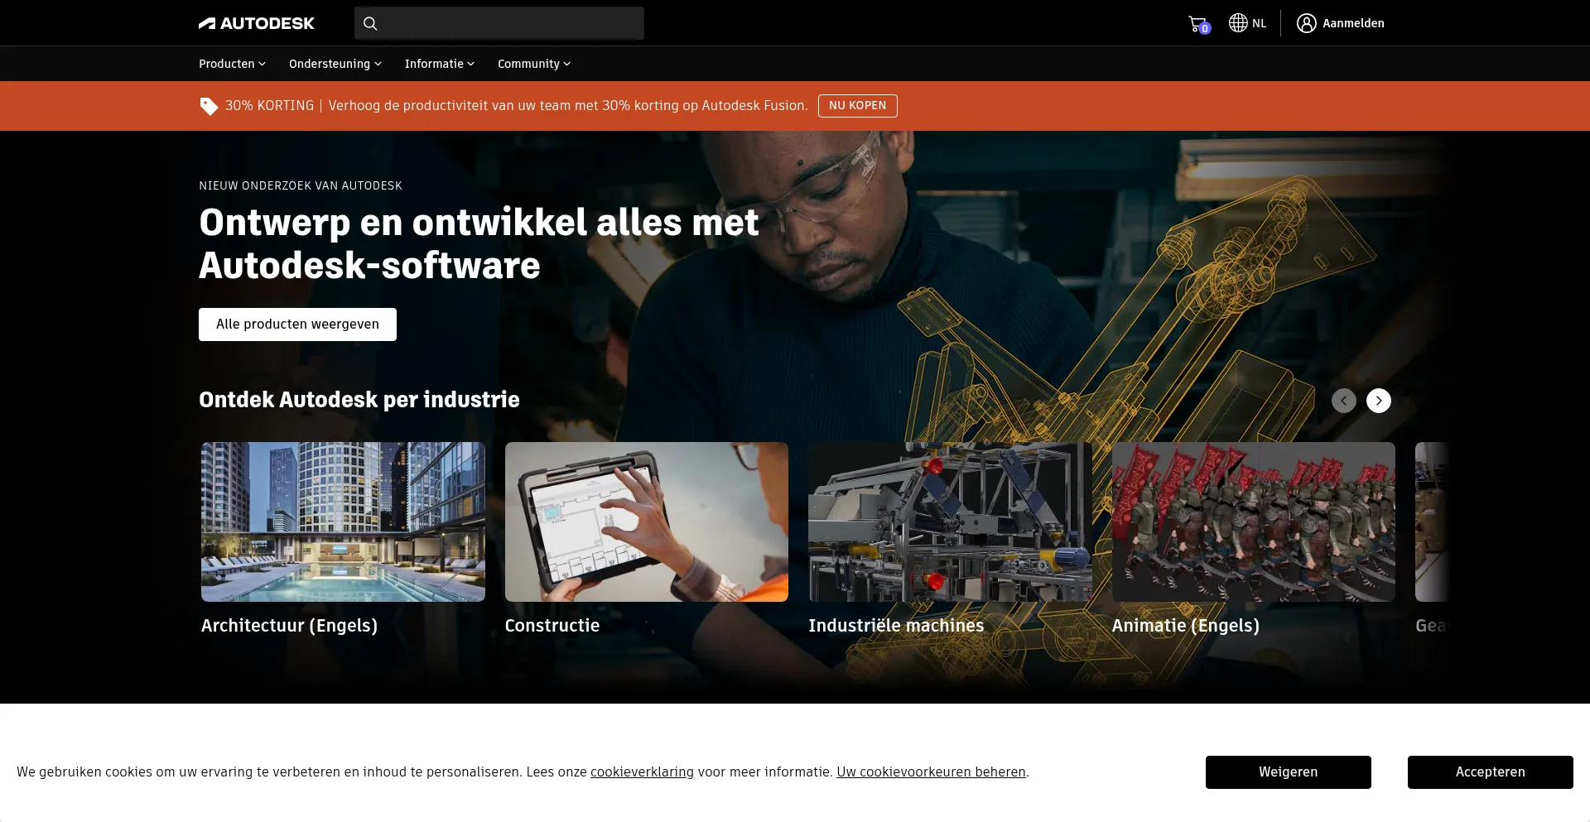Open the Architectuur (Engels) thumbnail image
This screenshot has height=822, width=1590.
pyautogui.click(x=343, y=522)
